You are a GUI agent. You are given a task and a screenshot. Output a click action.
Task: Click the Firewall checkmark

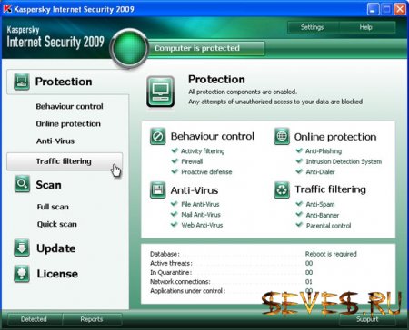click(175, 161)
